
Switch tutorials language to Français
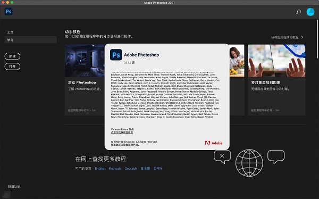point(115,169)
